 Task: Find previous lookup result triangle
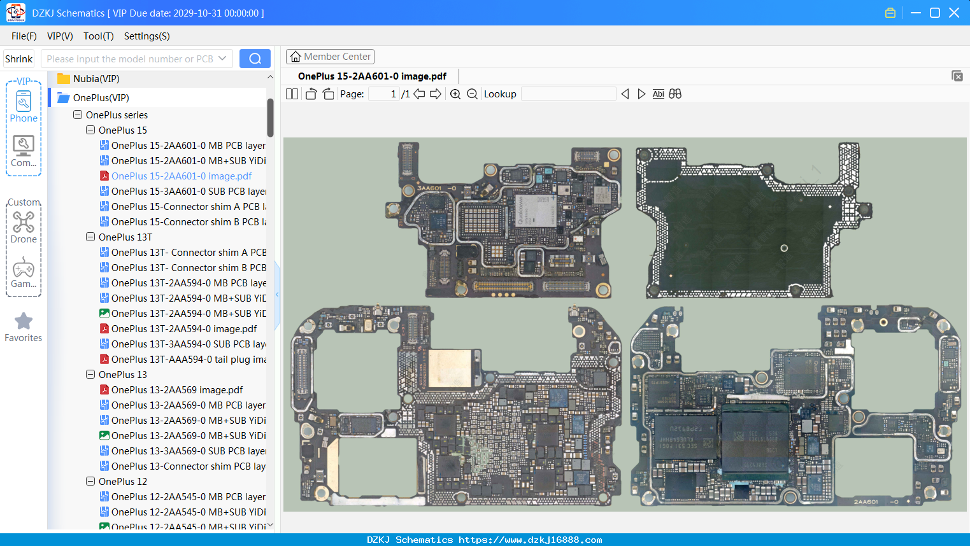pos(625,94)
